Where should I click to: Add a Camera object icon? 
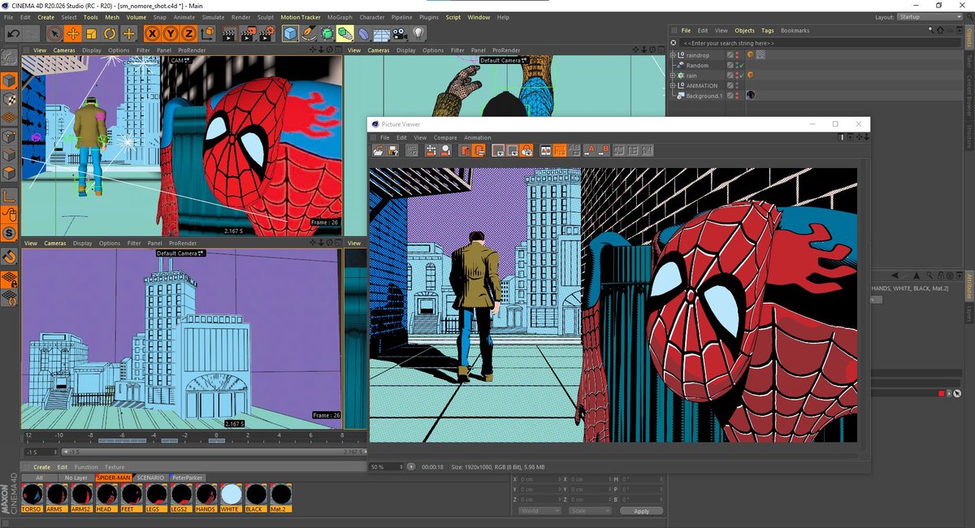[x=399, y=33]
